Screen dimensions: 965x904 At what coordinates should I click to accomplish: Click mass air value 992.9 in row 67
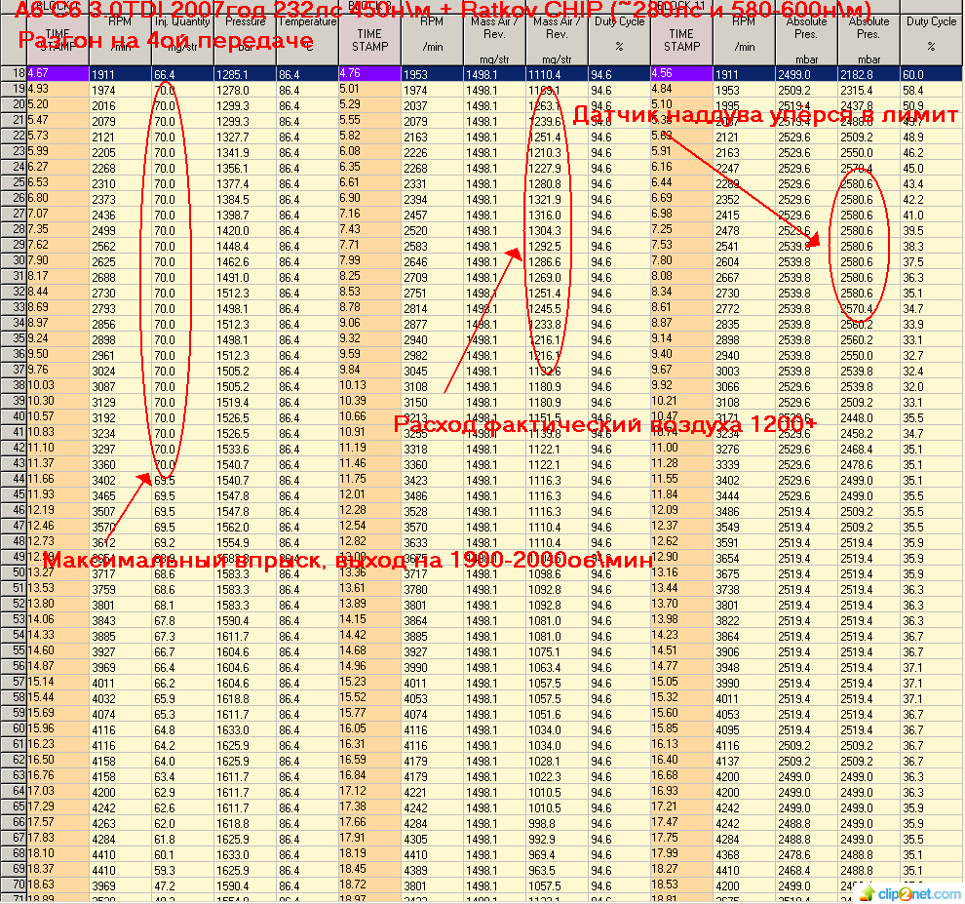click(557, 840)
